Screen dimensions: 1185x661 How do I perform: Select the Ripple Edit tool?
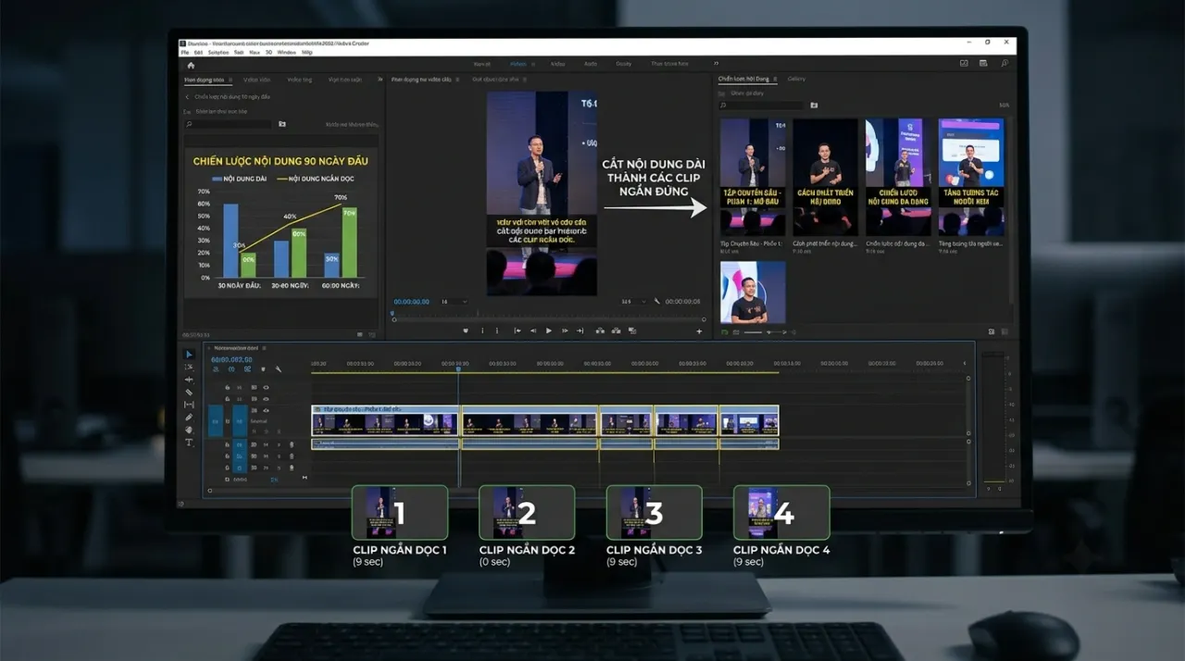coord(189,380)
